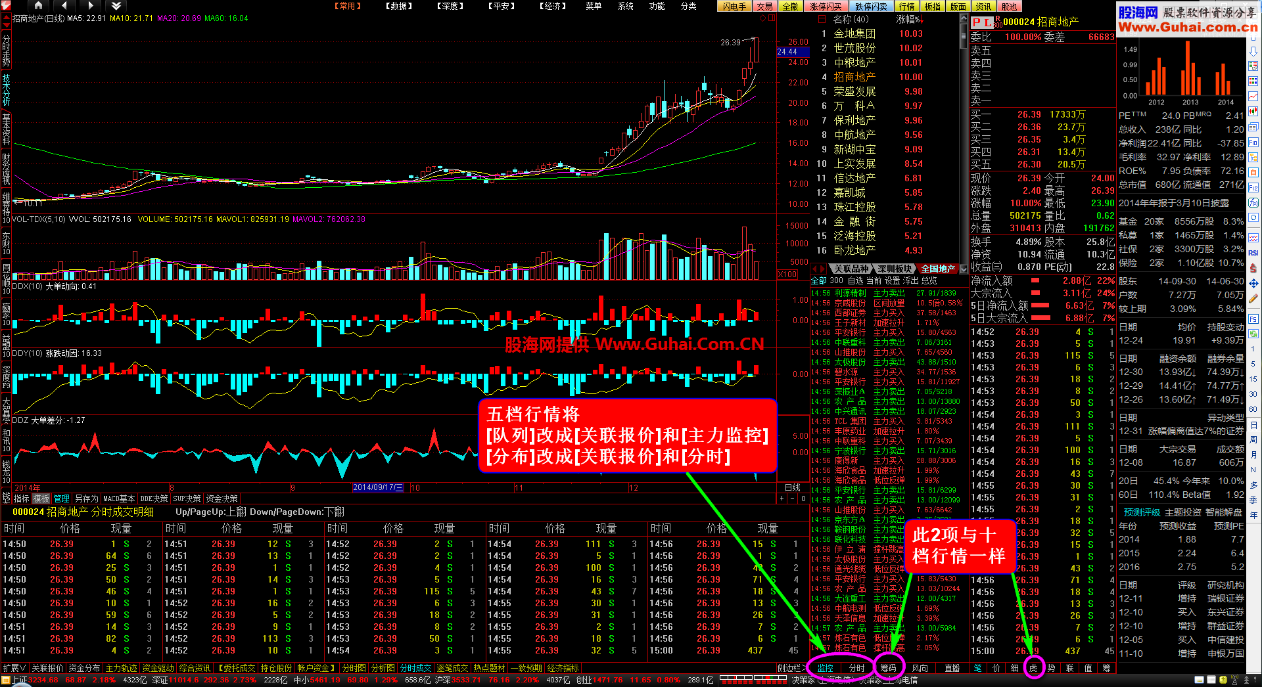Click the 另存为 save-as button
Viewport: 1262px width, 687px height.
click(x=86, y=499)
